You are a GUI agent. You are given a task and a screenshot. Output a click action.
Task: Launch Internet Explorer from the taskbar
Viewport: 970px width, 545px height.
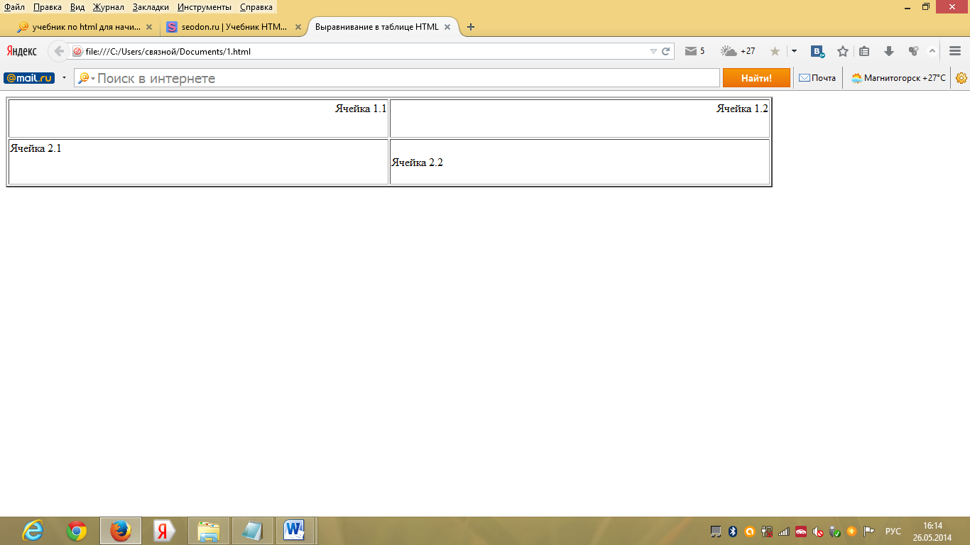tap(33, 531)
